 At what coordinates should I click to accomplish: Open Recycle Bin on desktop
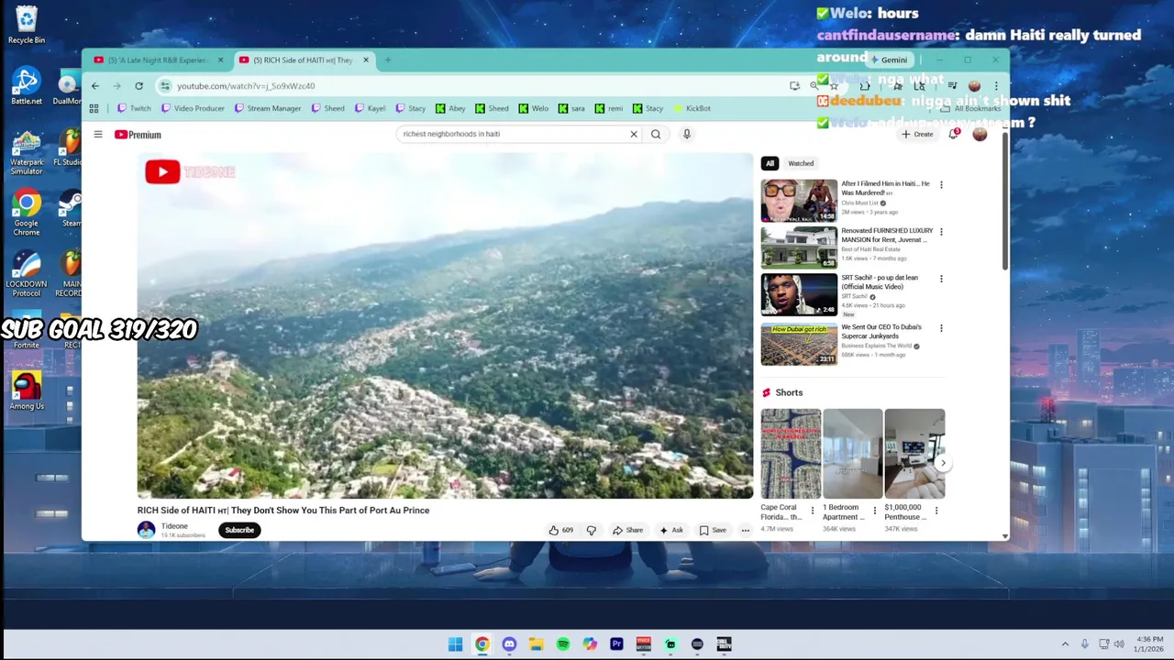tap(27, 24)
